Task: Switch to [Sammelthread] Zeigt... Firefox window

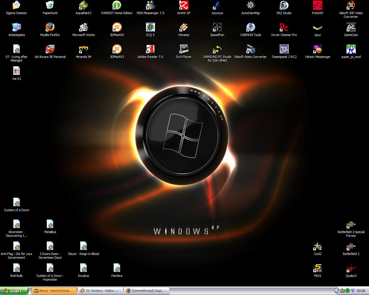Action: pos(146,291)
